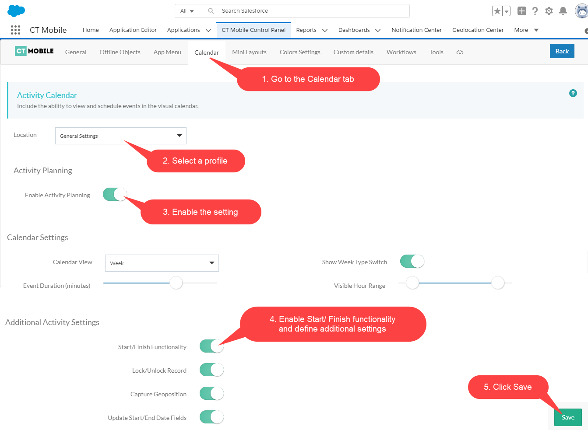
Task: Open the notifications bell
Action: pyautogui.click(x=563, y=11)
